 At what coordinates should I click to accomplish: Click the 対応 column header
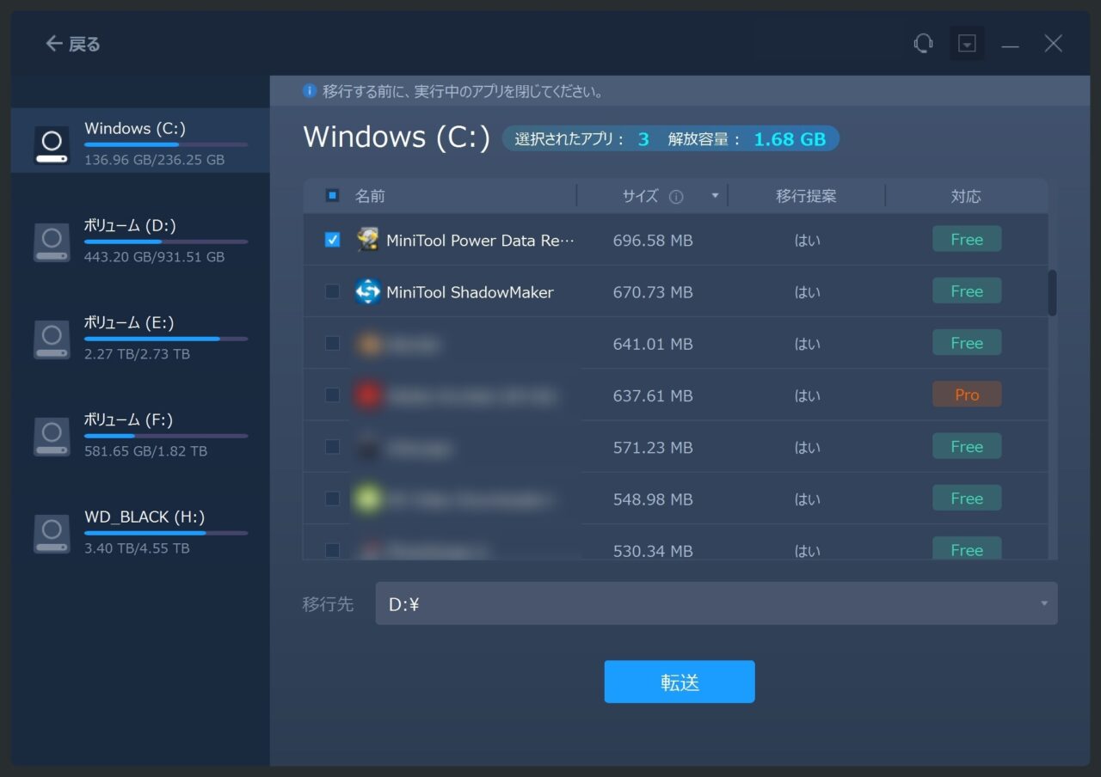966,196
